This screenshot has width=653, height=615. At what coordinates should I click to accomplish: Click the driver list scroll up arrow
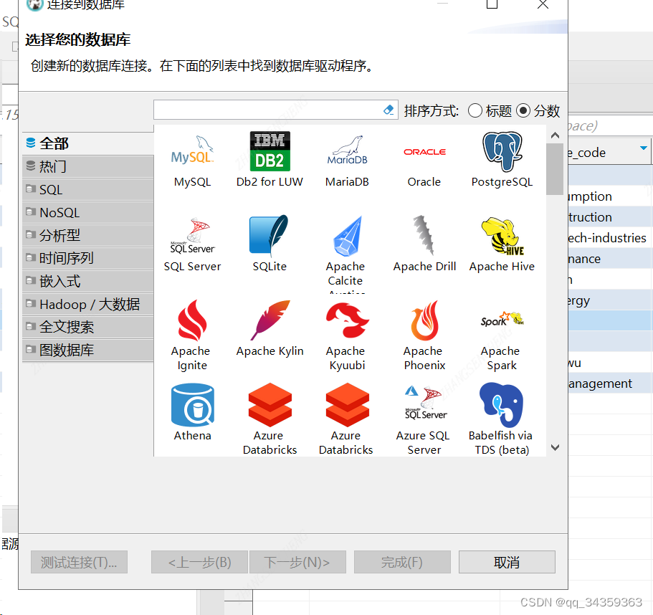point(555,135)
